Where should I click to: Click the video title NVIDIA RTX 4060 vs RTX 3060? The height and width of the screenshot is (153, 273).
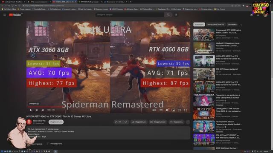(x=59, y=116)
